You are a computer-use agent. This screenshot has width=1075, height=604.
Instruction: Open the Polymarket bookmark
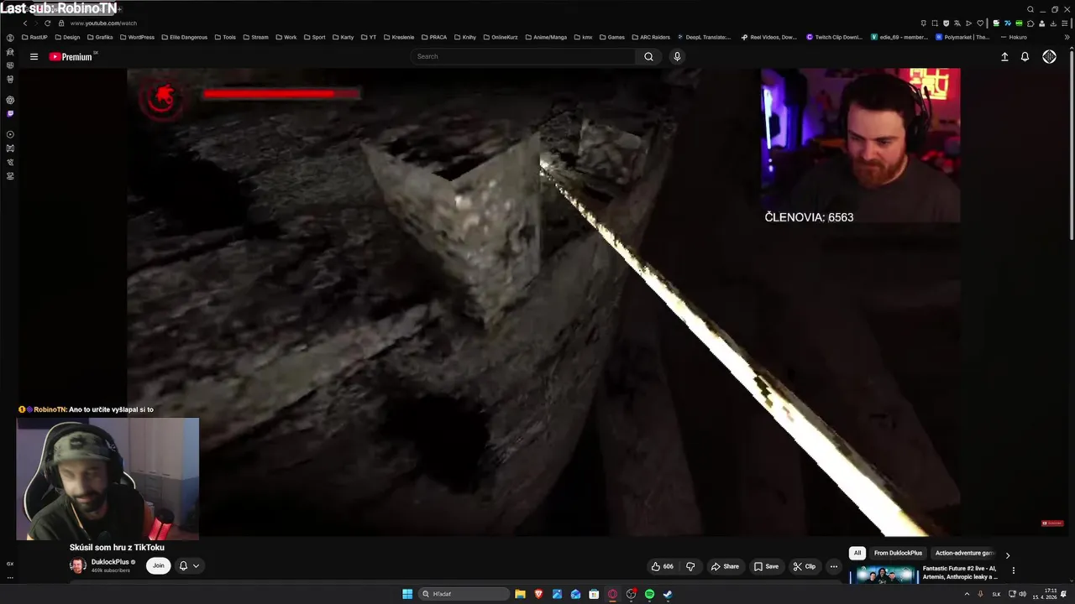click(x=962, y=38)
